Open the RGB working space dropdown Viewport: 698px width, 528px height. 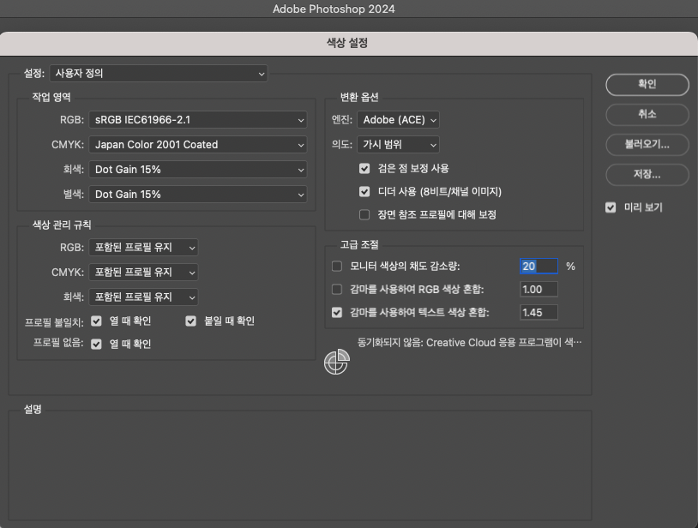197,120
